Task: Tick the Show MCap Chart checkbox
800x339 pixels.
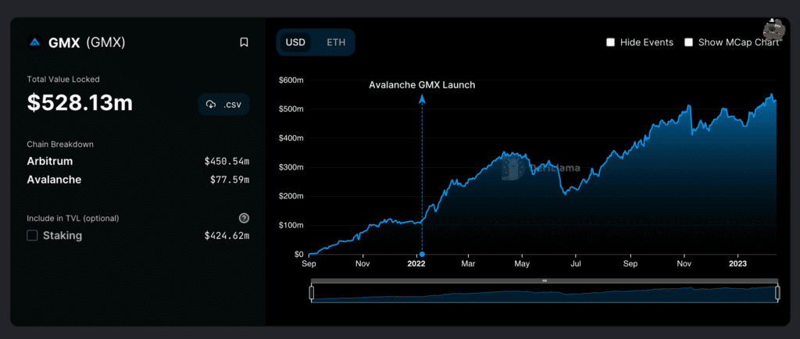Action: tap(688, 42)
